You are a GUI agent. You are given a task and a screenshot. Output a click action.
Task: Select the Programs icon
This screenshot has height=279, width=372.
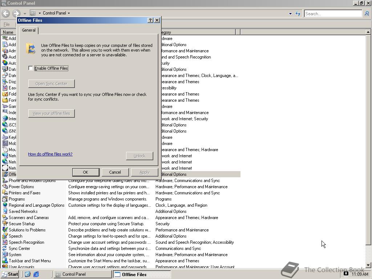coord(5,199)
